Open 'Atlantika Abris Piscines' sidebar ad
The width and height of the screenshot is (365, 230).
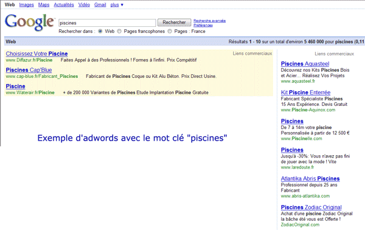coord(310,179)
